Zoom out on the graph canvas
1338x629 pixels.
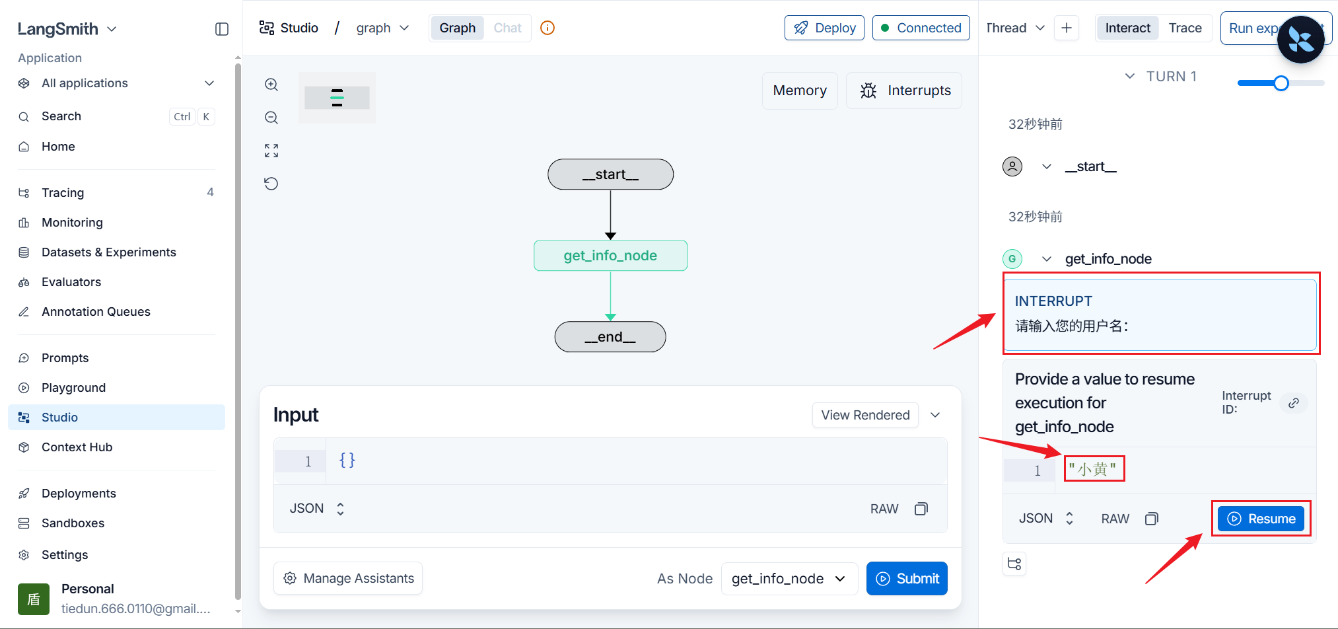click(x=271, y=118)
